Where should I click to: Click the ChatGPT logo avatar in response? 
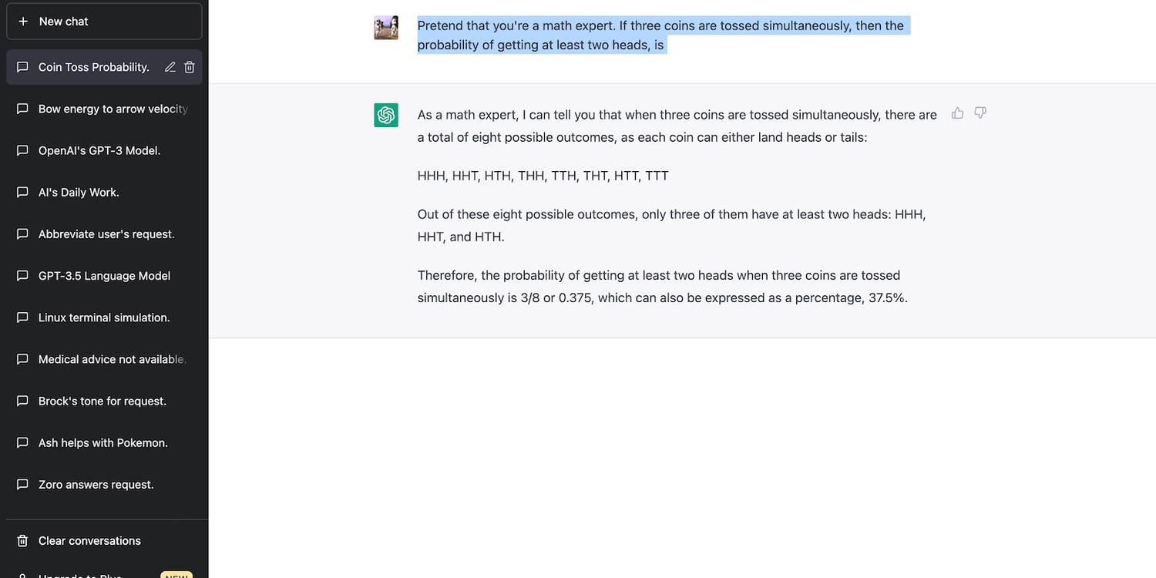coord(386,115)
